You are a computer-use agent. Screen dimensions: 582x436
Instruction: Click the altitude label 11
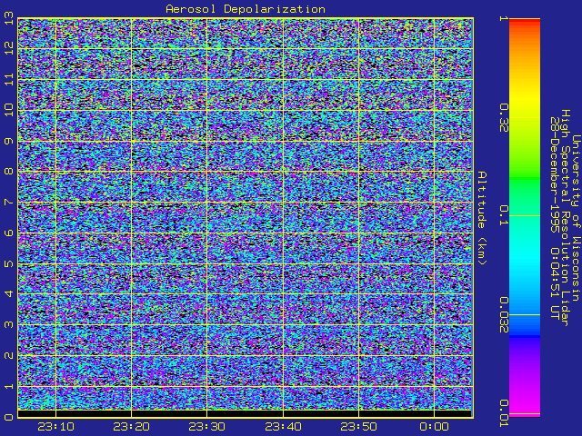coord(9,79)
